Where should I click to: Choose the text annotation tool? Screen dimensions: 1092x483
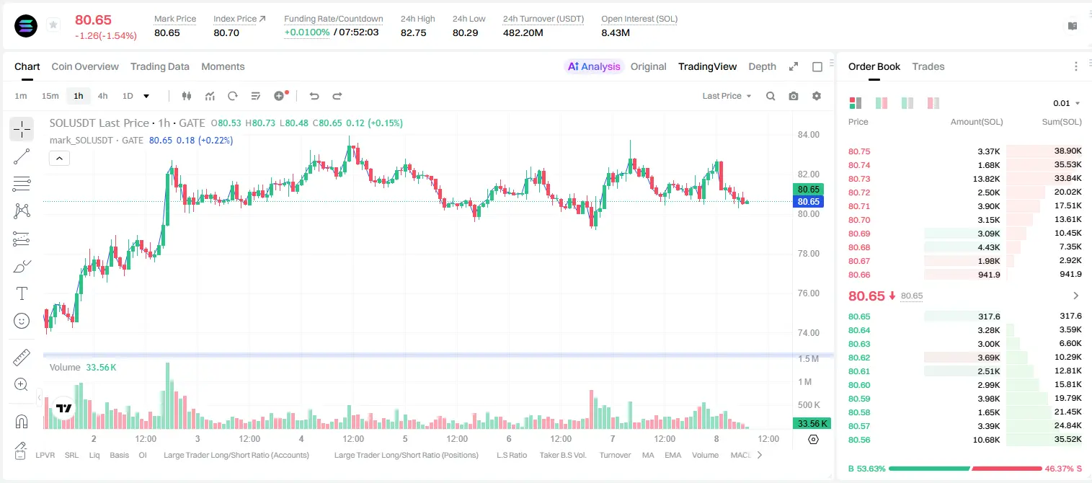[22, 293]
